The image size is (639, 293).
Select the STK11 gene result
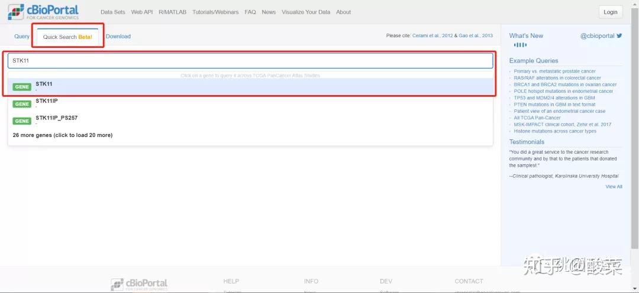pos(250,86)
